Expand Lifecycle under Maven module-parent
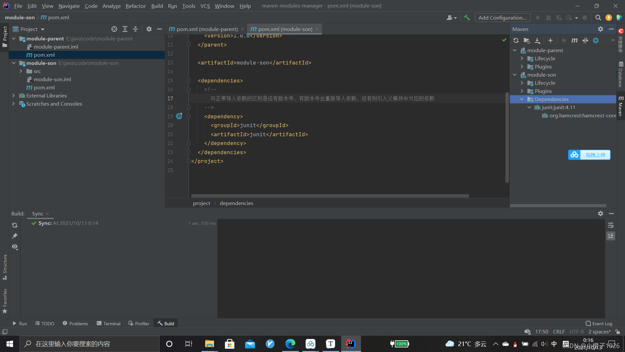 tap(522, 58)
